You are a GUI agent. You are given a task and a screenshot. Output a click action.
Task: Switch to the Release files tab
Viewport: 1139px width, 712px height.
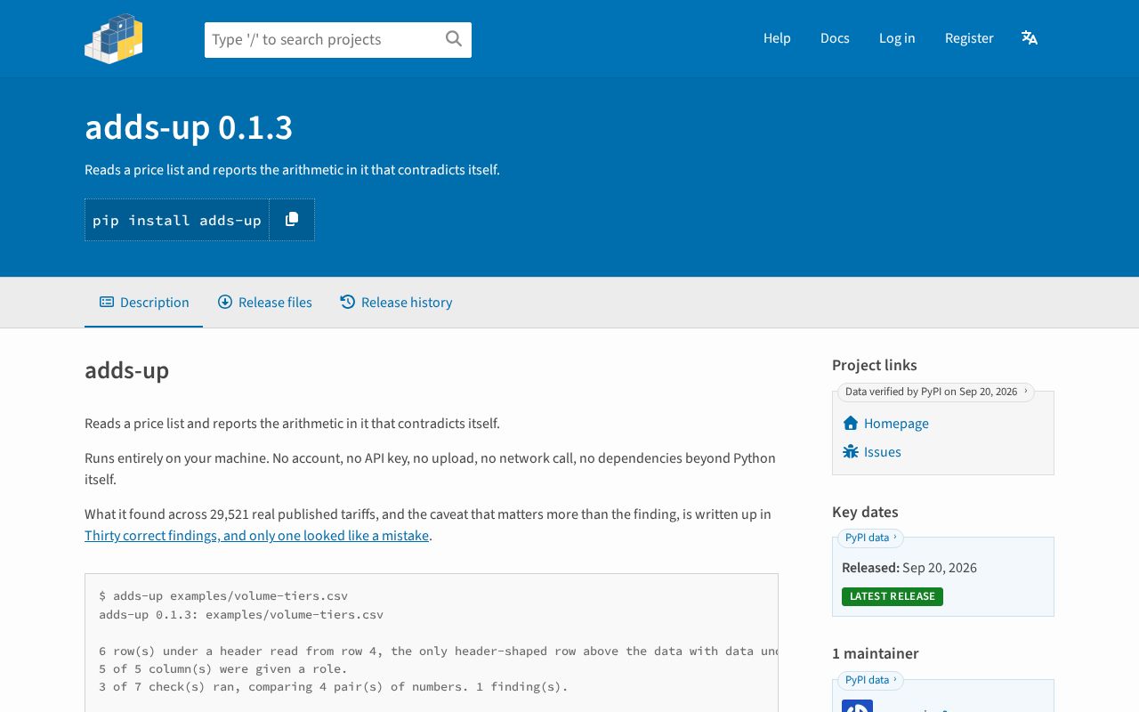265,303
